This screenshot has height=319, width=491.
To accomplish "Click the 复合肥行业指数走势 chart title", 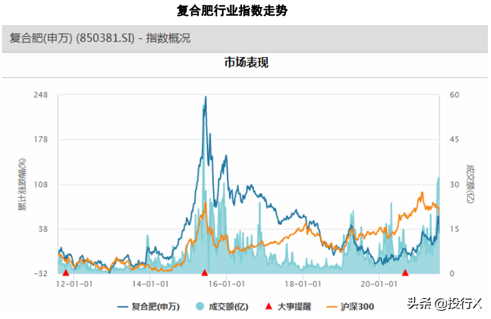I will (232, 11).
